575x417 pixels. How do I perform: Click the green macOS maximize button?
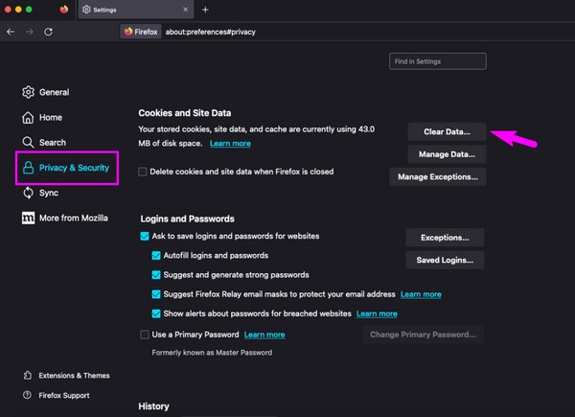(29, 10)
